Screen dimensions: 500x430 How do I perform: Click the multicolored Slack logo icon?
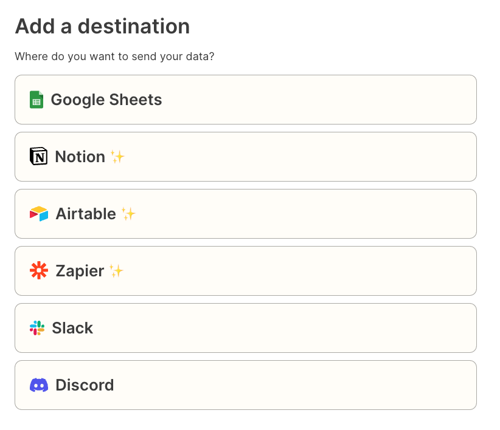click(37, 328)
